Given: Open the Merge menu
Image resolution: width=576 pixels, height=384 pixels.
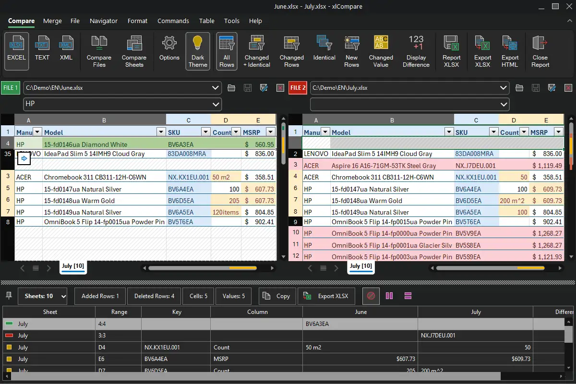Looking at the screenshot, I should tap(52, 21).
